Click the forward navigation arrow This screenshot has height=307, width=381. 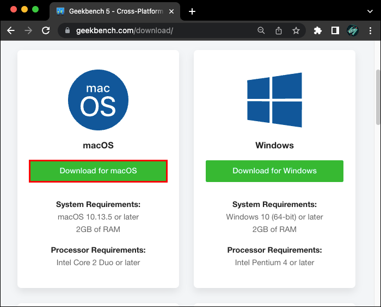pos(28,30)
